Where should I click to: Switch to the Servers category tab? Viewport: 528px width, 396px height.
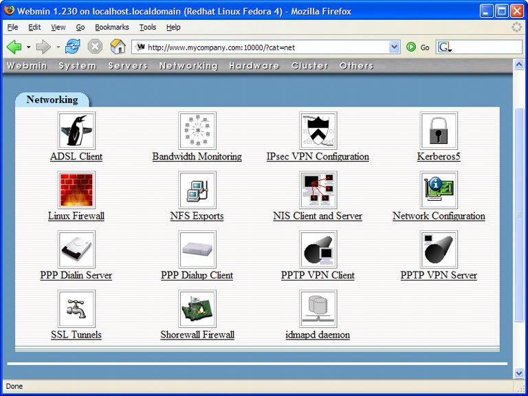click(128, 66)
